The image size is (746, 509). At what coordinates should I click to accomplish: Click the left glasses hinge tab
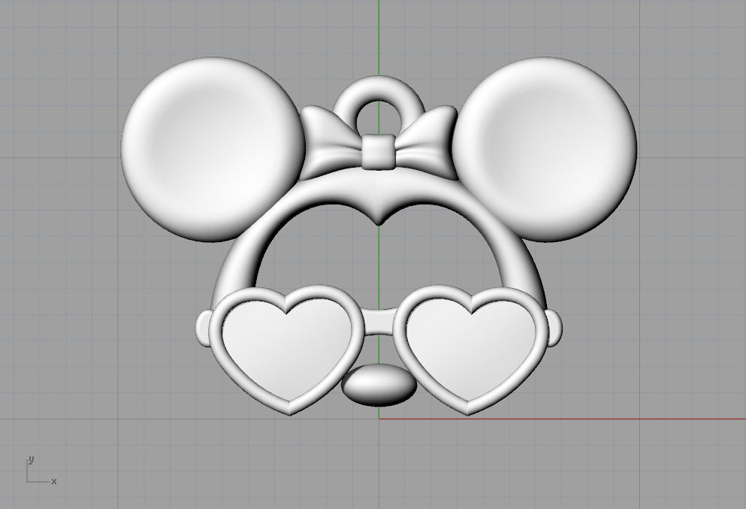pos(203,328)
